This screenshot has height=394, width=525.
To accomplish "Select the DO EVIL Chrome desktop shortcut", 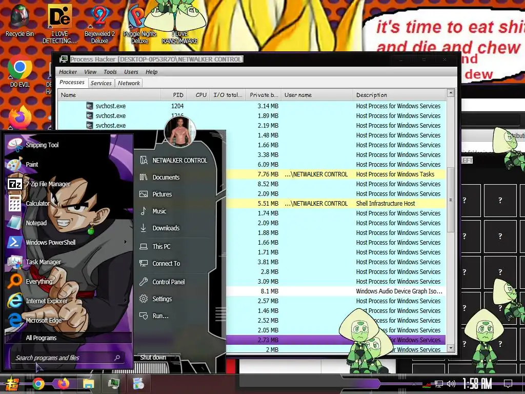I will 19,72.
